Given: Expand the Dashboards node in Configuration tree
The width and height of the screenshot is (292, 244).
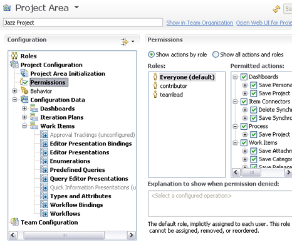Looking at the screenshot, I should click(x=24, y=109).
